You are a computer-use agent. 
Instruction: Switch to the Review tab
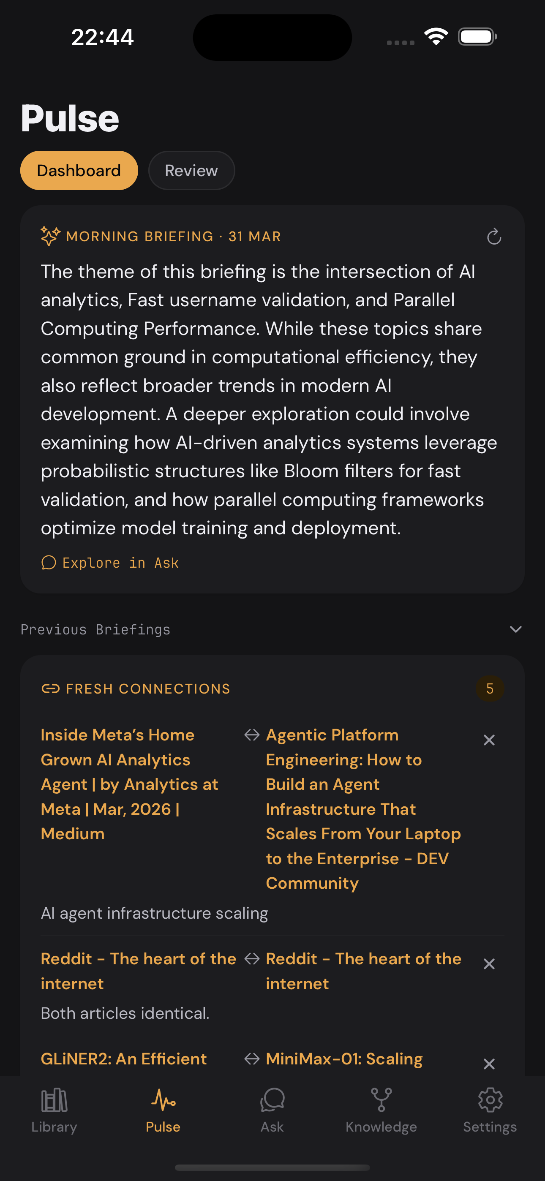point(191,170)
